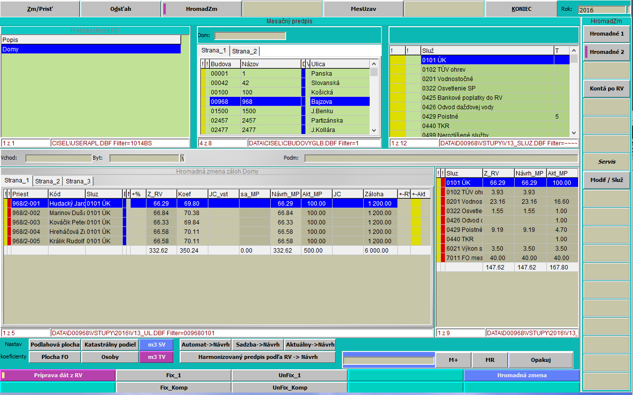The image size is (633, 395).
Task: Select service 0102 TÚV ohrev in top list
Action: (x=480, y=69)
